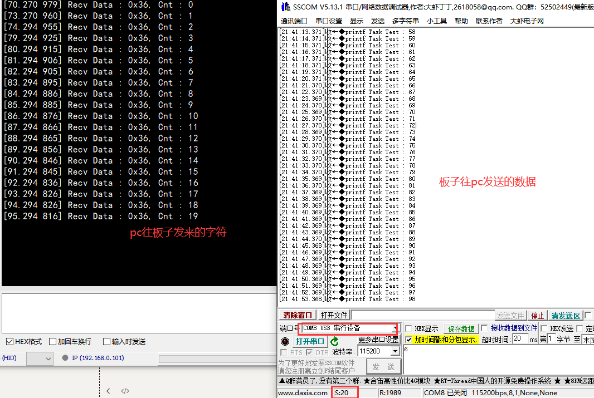The height and width of the screenshot is (398, 594).
Task: Click the red serial port status indicator
Action: (285, 341)
